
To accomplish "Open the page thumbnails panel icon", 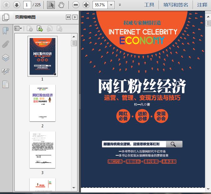I will (6, 17).
